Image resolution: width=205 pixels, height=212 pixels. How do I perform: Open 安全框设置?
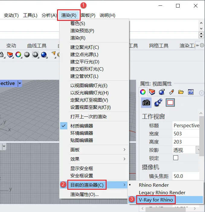pyautogui.click(x=94, y=176)
